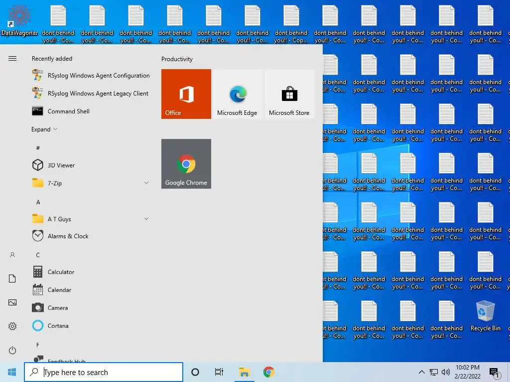Open the 7-Zip folder entry
This screenshot has height=382, width=510.
[91, 183]
